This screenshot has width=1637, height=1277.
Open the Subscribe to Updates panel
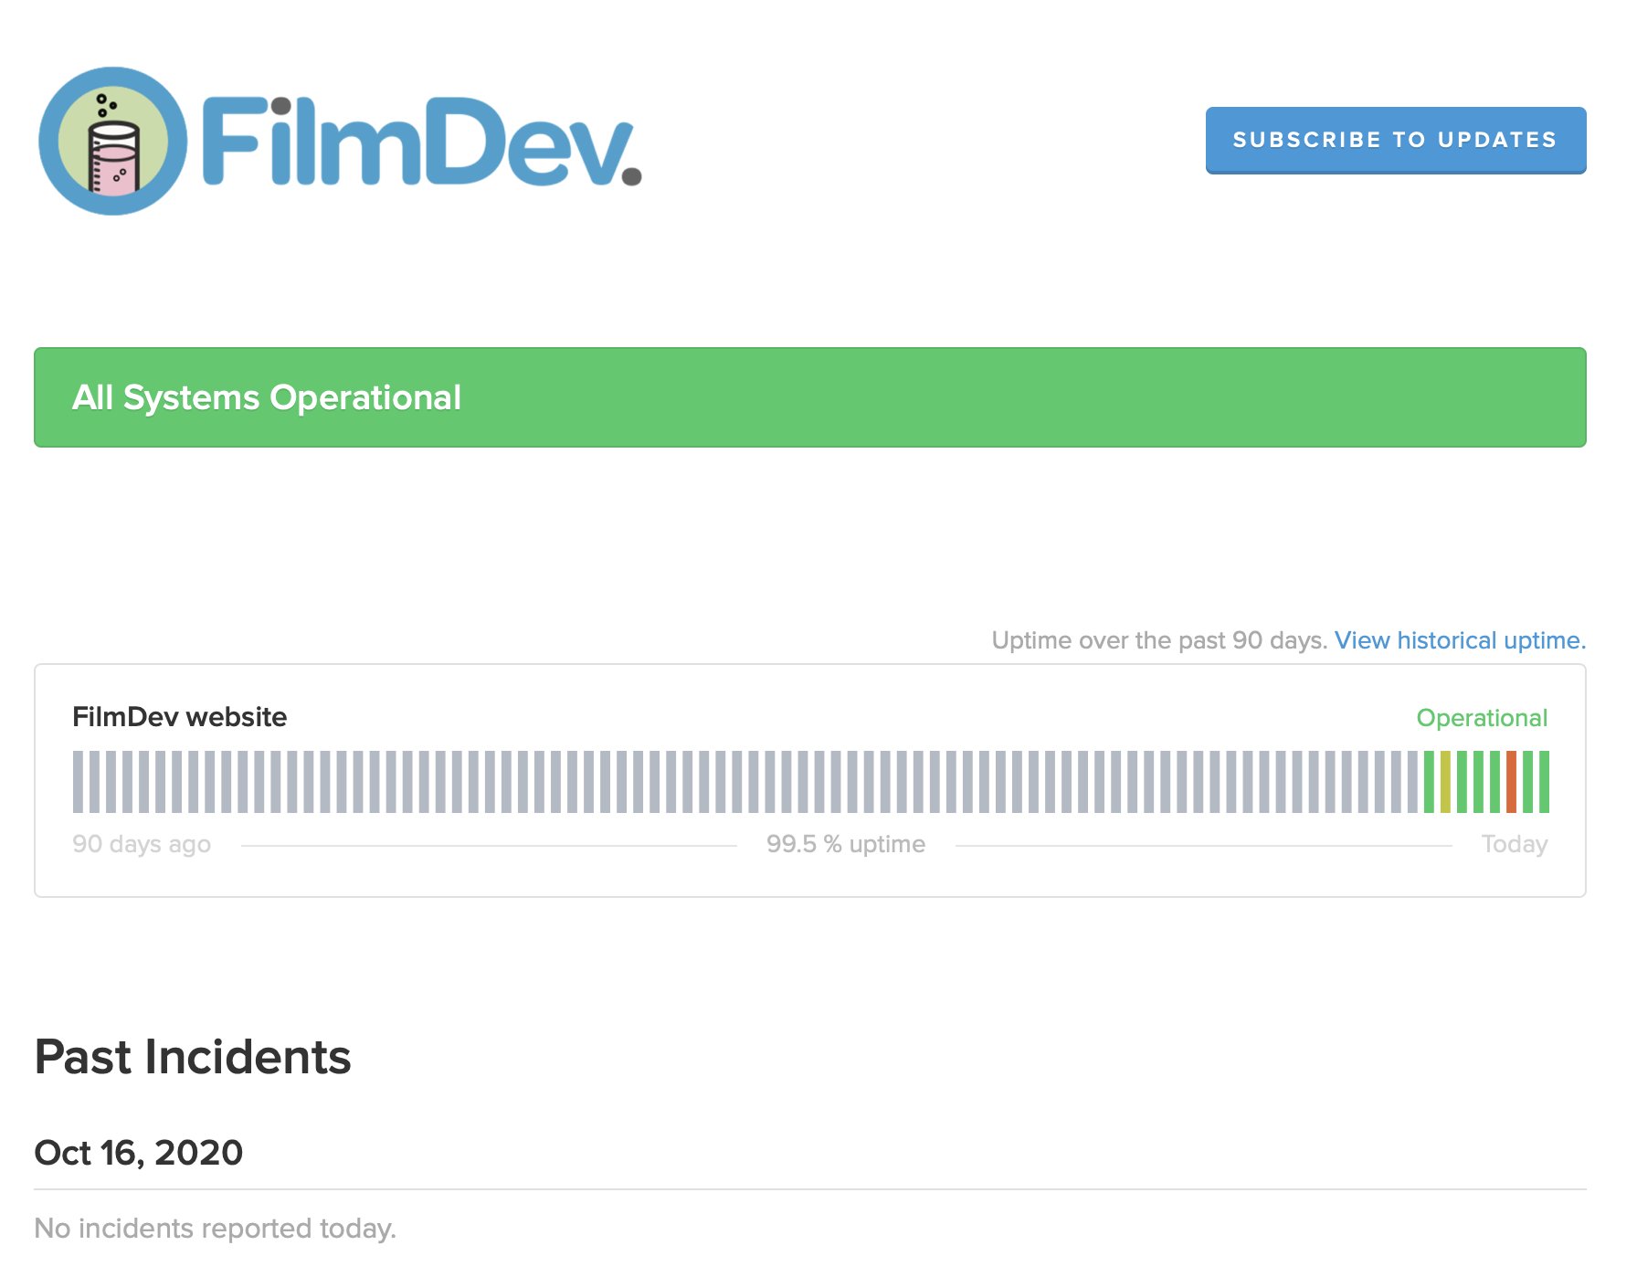1395,140
